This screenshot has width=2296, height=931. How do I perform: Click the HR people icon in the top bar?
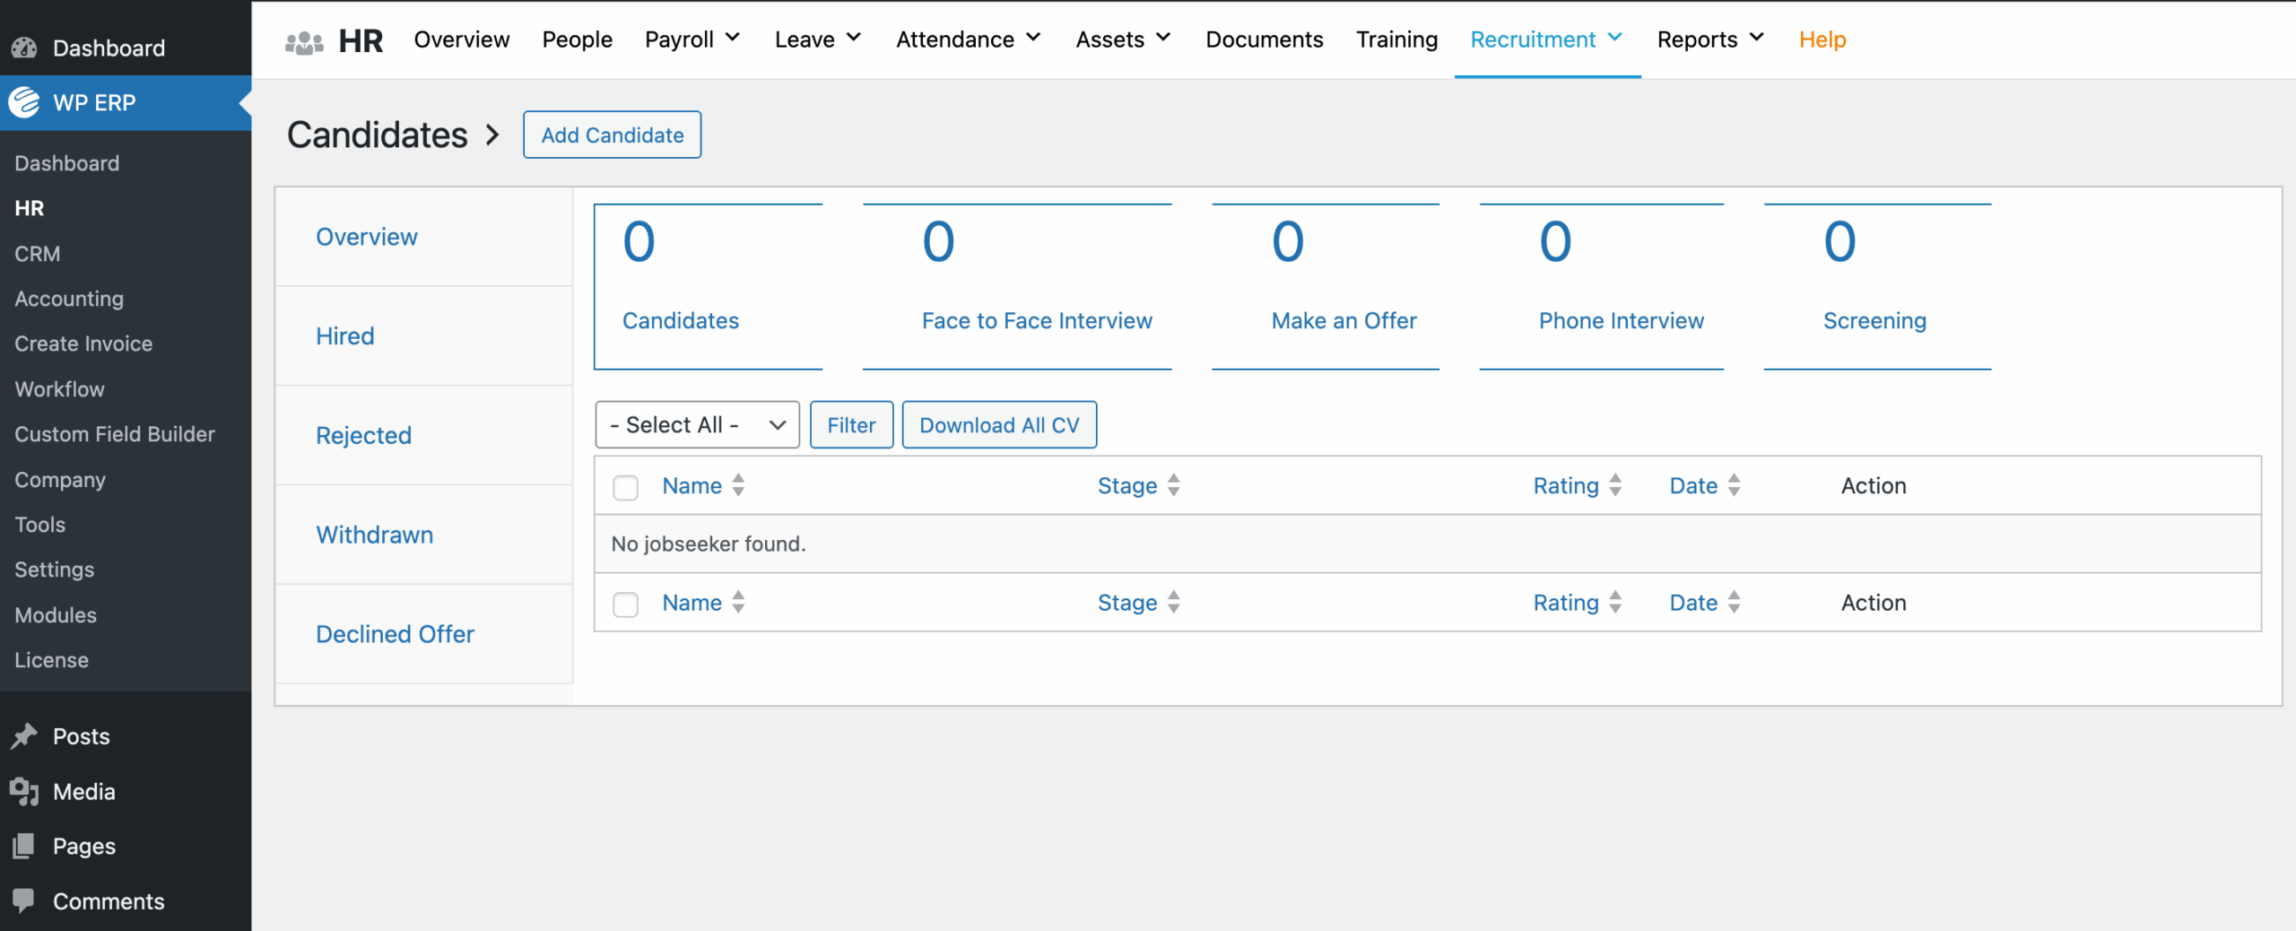(x=303, y=39)
